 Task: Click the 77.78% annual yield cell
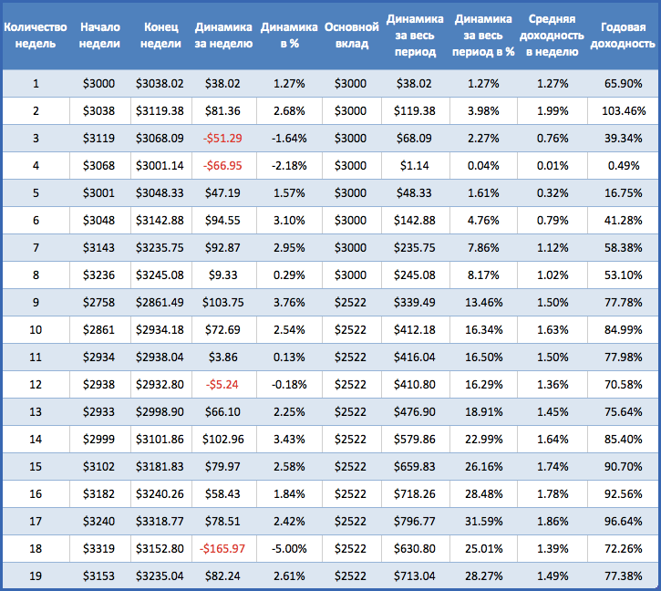click(623, 303)
